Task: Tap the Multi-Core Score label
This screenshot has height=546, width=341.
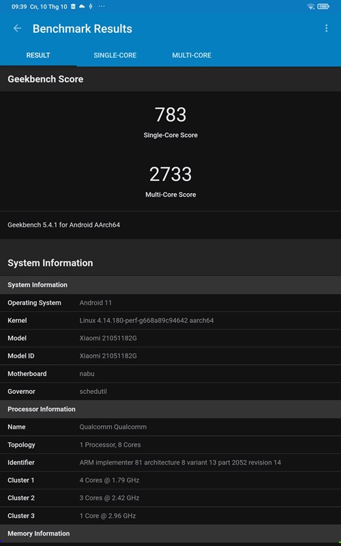Action: click(170, 195)
